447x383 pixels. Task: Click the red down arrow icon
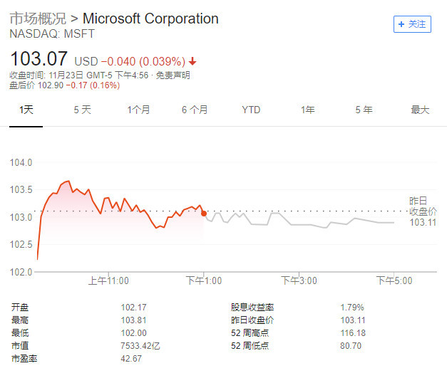[x=192, y=61]
